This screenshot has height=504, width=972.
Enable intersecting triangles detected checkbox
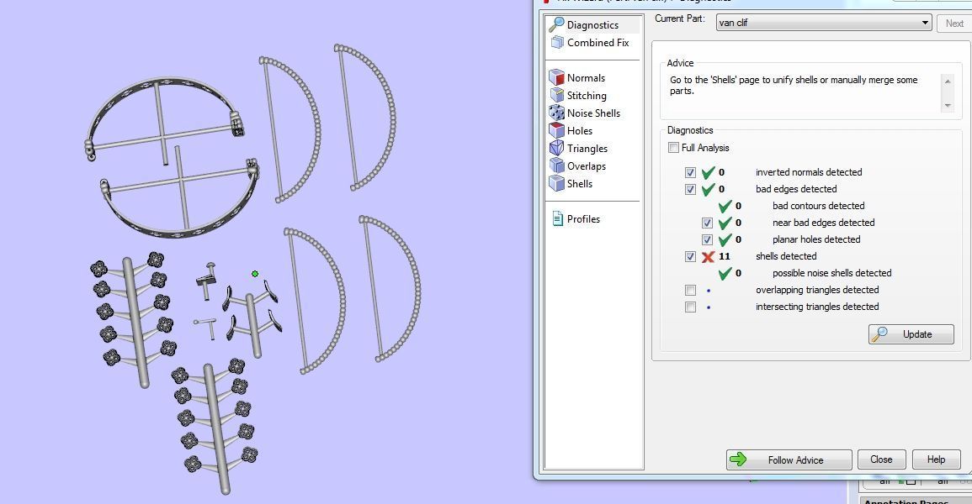[x=691, y=307]
